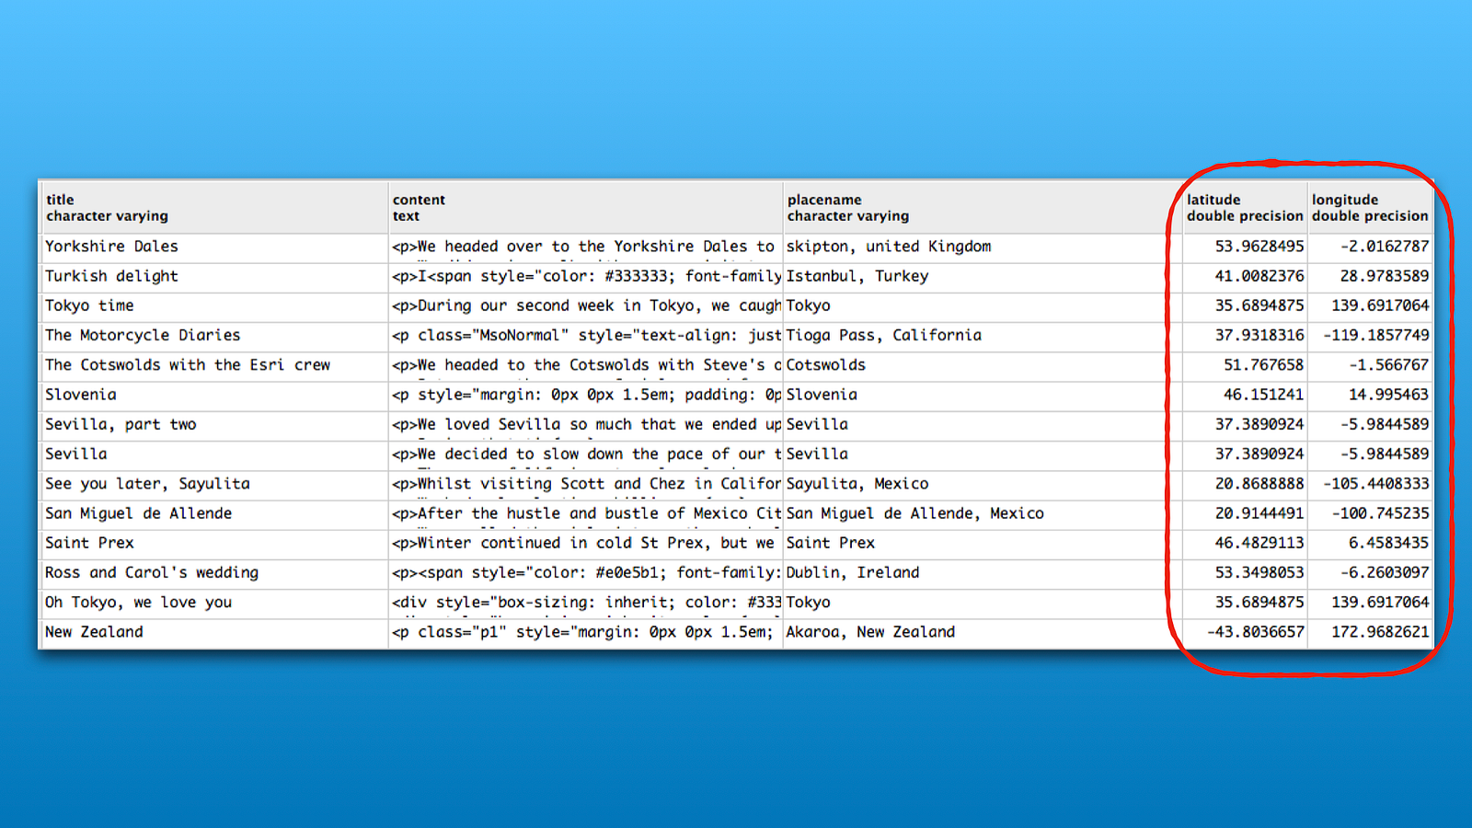Select 'The Cotswolds with the Esri crew' cell
Screen dimensions: 1472x828
[214, 365]
